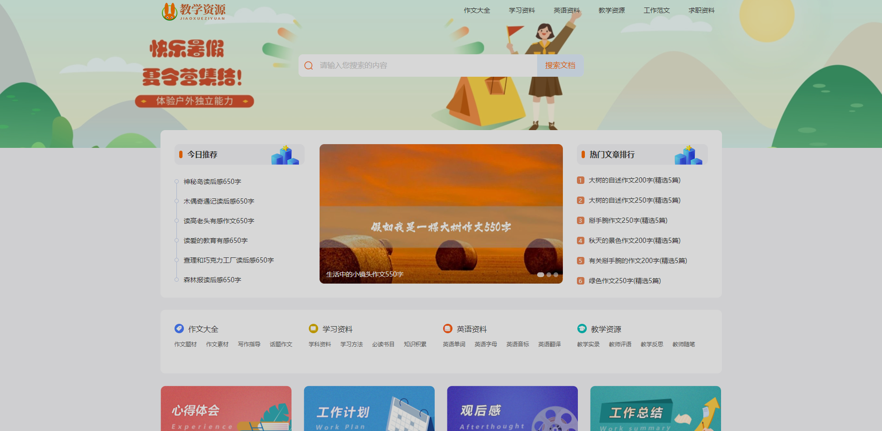Click the orange icon next to 英语资料
This screenshot has width=882, height=431.
(x=447, y=329)
